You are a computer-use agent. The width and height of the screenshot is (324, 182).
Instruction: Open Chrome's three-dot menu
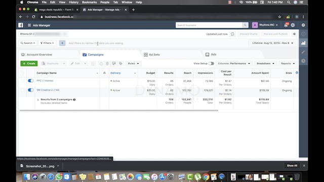(303, 17)
